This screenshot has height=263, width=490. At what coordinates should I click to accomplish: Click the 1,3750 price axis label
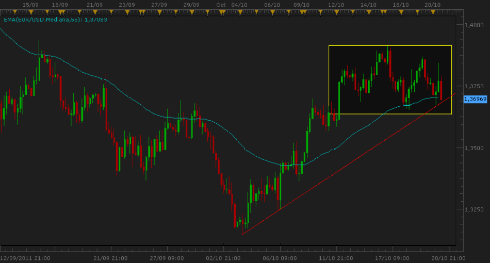(x=472, y=86)
